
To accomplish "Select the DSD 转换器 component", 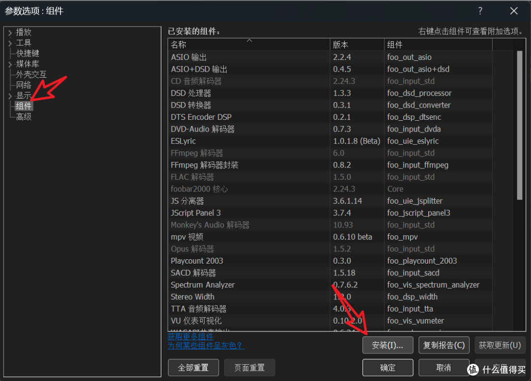I will click(x=330, y=105).
